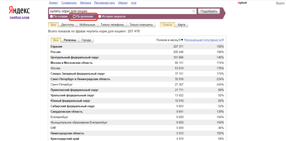Open the Директ link
The image size is (286, 141).
[53, 3]
